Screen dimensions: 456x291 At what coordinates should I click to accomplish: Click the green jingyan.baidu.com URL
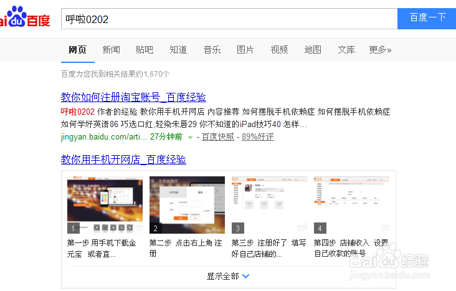(104, 136)
